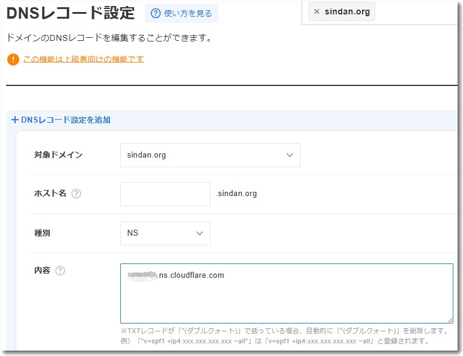Click the chevron arrow of 種別 dropdown
The height and width of the screenshot is (356, 463).
click(x=200, y=233)
